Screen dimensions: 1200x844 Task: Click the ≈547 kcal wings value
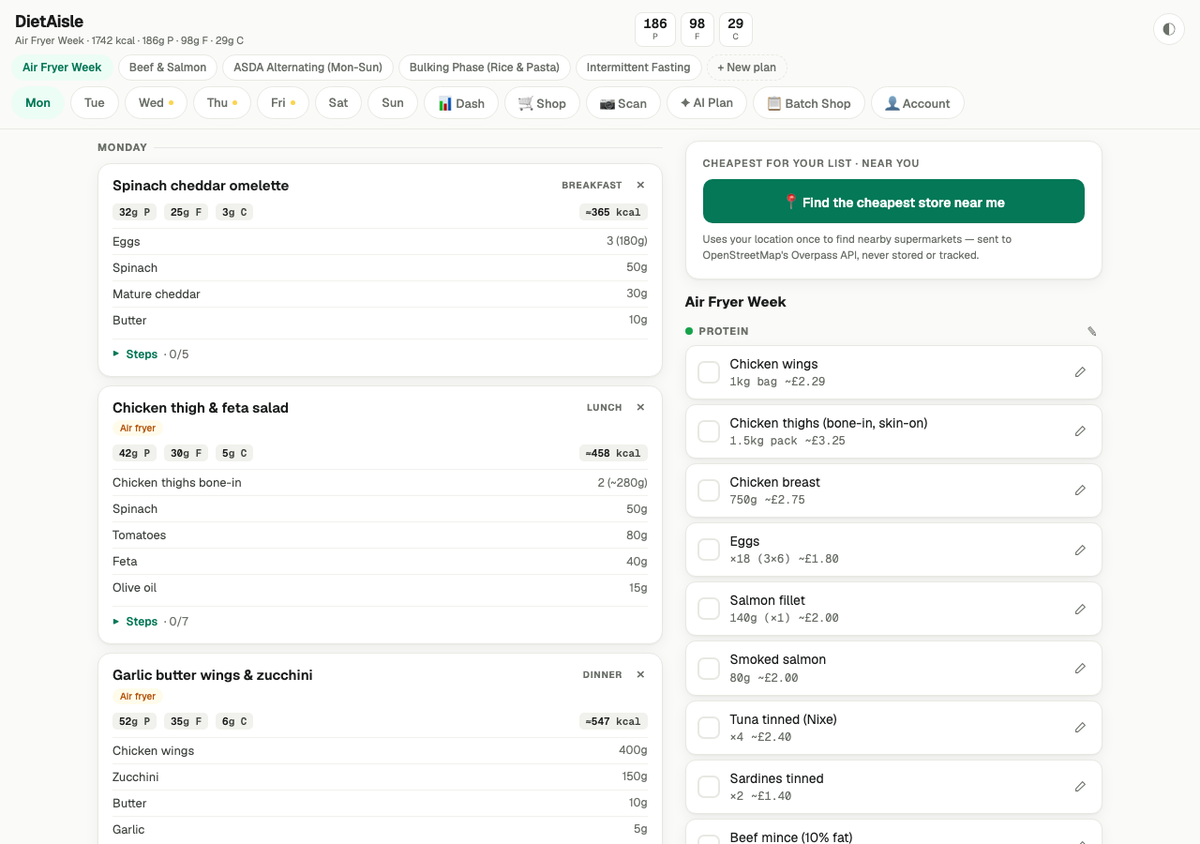[x=613, y=721]
